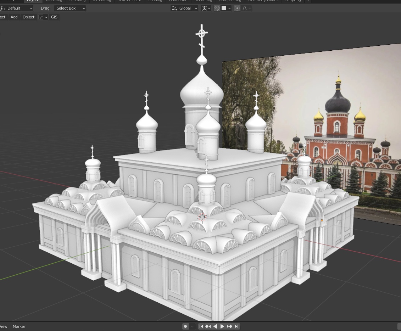Open the Global transform orientation dropdown
Image resolution: width=401 pixels, height=331 pixels.
tap(184, 8)
